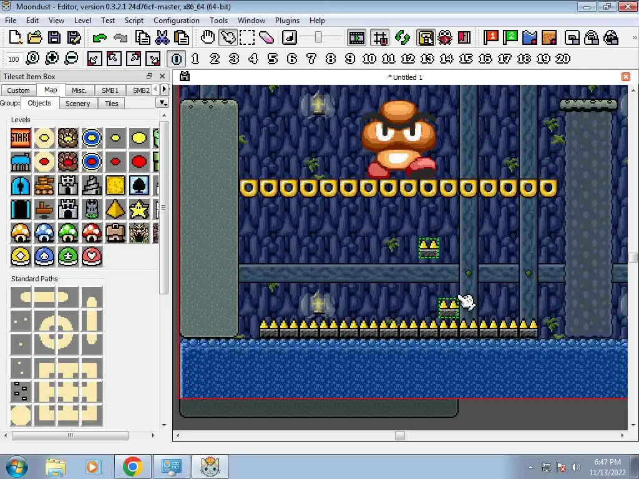Click the green reload arrows icon
The image size is (639, 479).
coord(402,37)
